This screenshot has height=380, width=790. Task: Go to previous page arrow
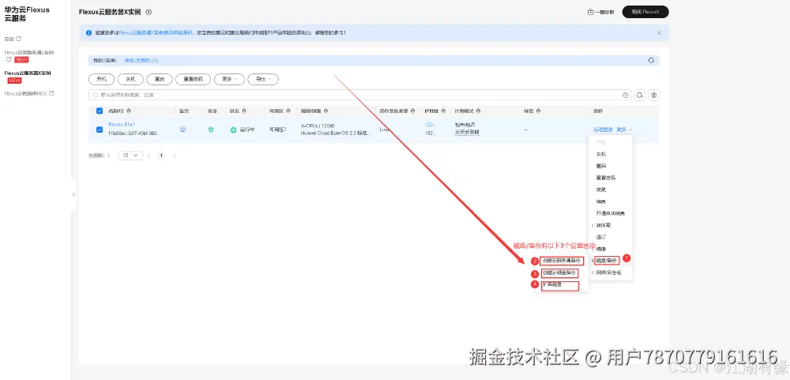[x=149, y=156]
